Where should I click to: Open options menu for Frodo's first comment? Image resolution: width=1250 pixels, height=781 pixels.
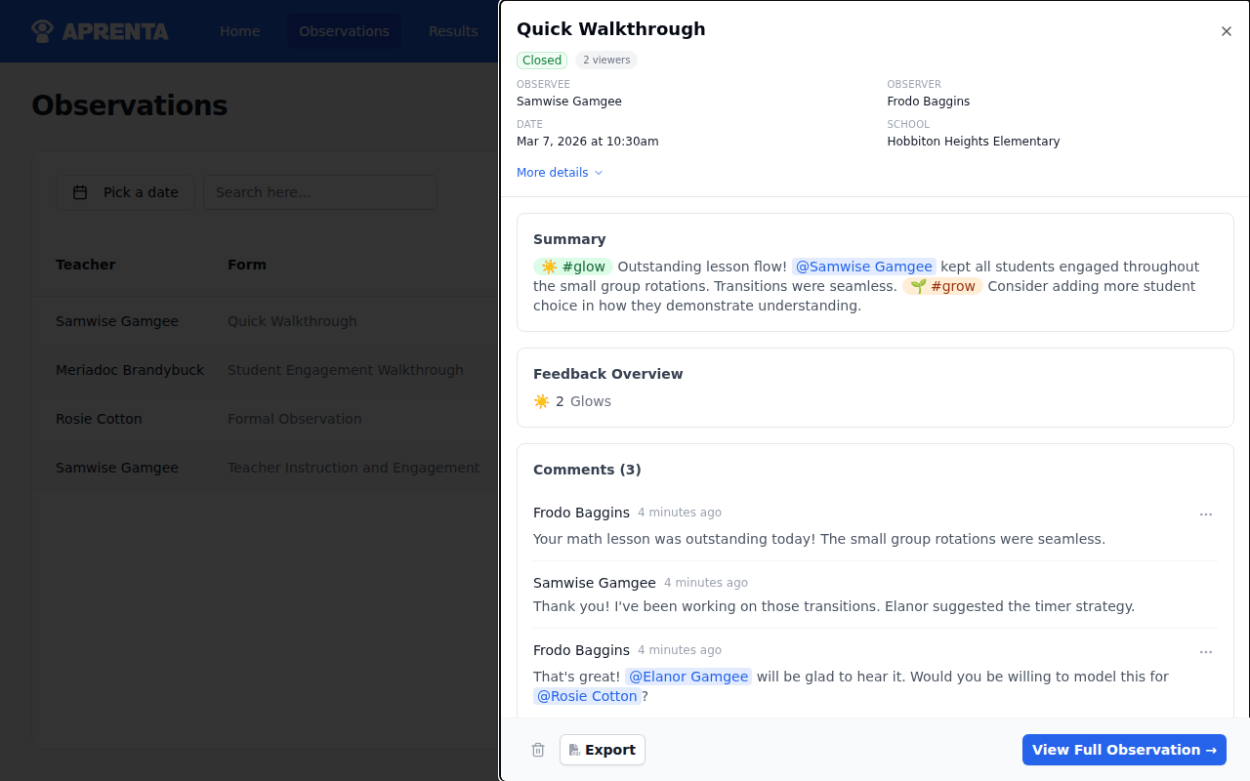pos(1206,514)
